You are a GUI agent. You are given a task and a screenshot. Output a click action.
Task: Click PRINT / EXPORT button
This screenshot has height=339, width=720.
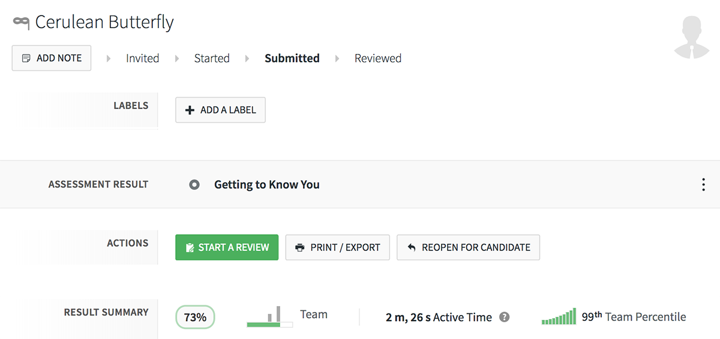[x=337, y=247]
